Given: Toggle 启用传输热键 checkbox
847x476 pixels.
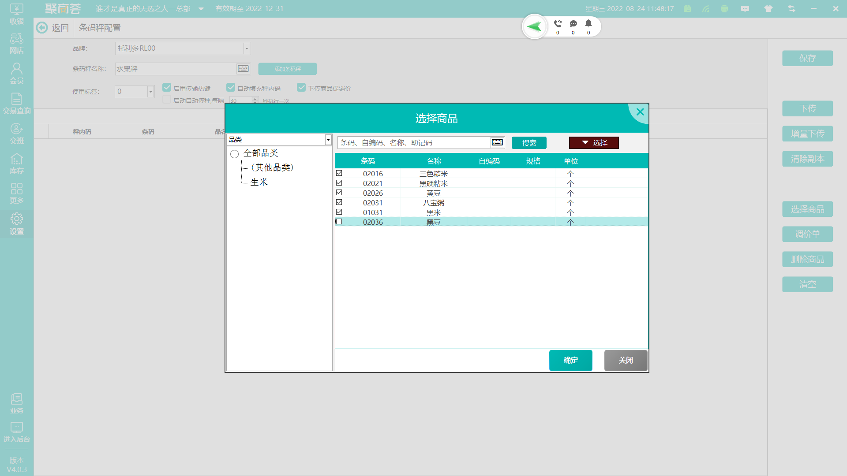Looking at the screenshot, I should coord(167,87).
